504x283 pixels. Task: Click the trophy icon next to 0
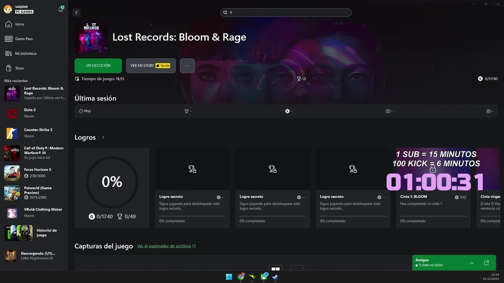[x=299, y=79]
